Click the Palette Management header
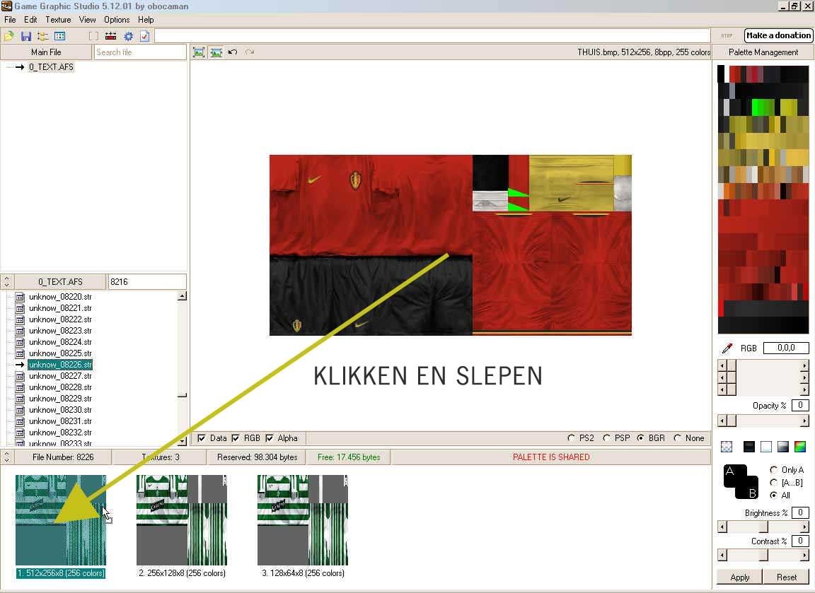 [763, 52]
